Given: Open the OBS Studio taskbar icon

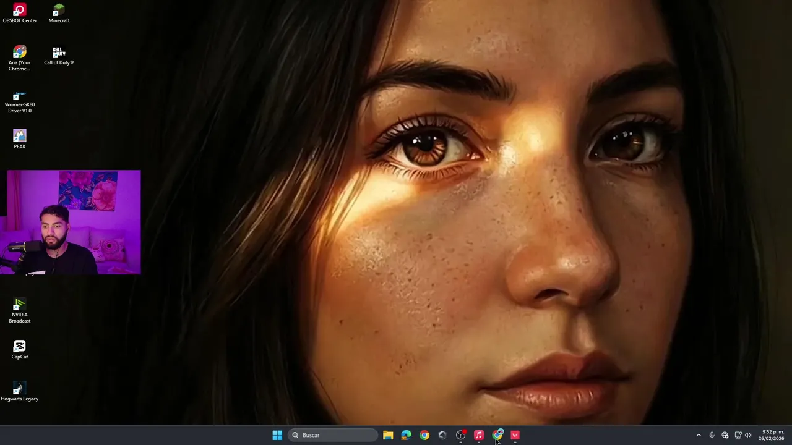Looking at the screenshot, I should coord(460,435).
